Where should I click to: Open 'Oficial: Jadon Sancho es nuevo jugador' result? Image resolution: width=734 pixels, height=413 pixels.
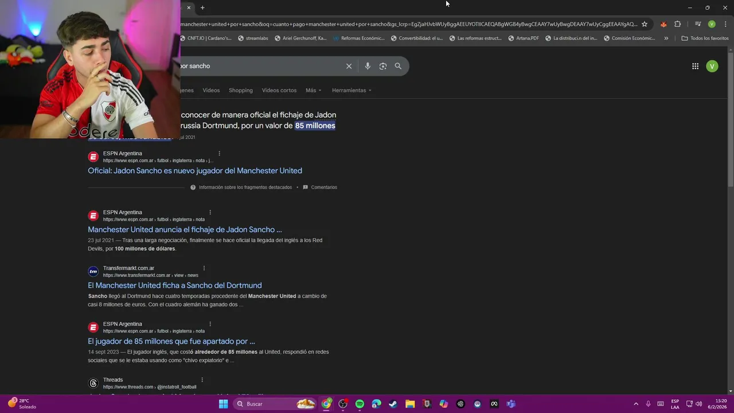[x=195, y=170]
